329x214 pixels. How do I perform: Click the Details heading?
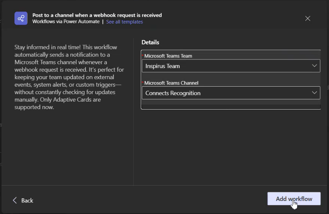point(150,42)
